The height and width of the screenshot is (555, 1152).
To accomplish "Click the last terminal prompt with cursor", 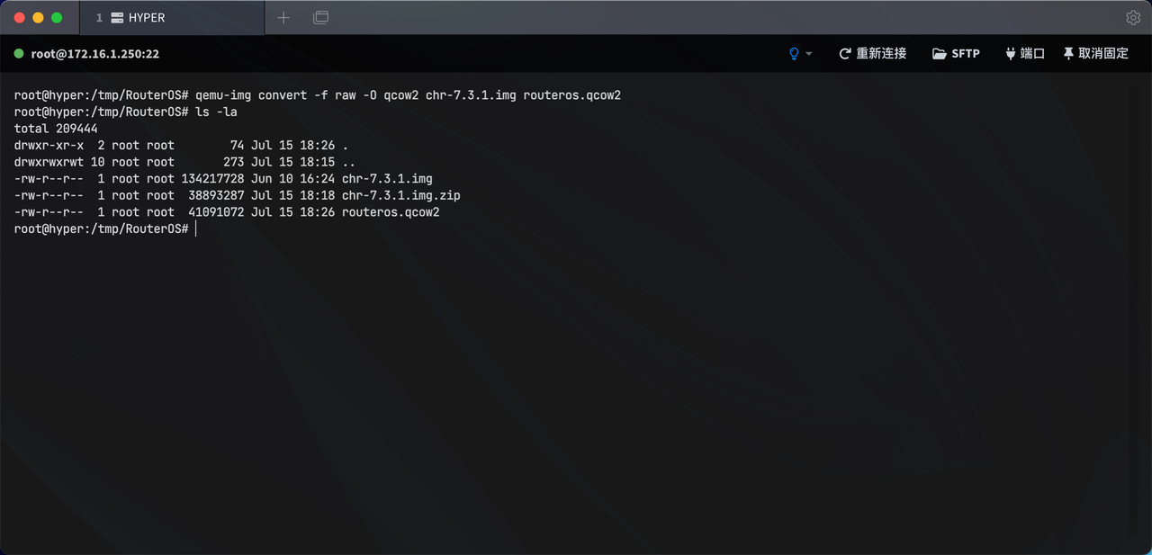I will pyautogui.click(x=105, y=229).
